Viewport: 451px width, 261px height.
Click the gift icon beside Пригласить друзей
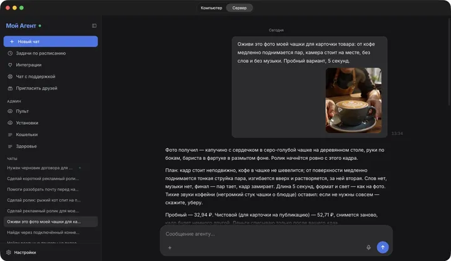click(10, 88)
